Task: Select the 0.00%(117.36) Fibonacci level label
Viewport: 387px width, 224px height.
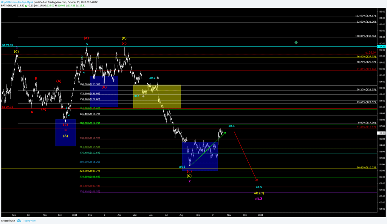Action: 366,123
